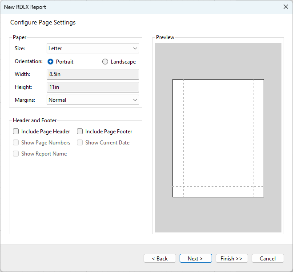This screenshot has width=293, height=272.
Task: Cancel the New RDLX Report wizard
Action: point(268,258)
